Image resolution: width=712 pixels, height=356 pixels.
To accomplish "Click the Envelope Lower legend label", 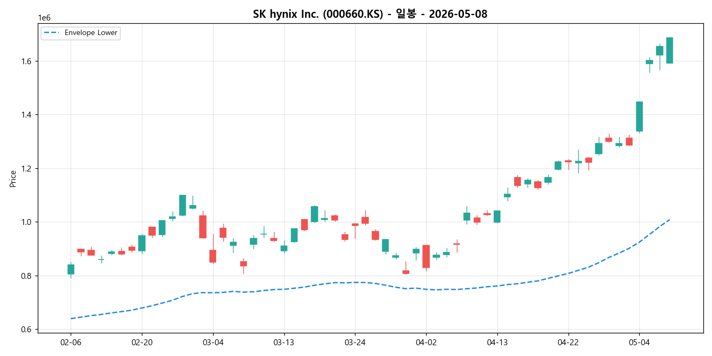I will click(91, 33).
